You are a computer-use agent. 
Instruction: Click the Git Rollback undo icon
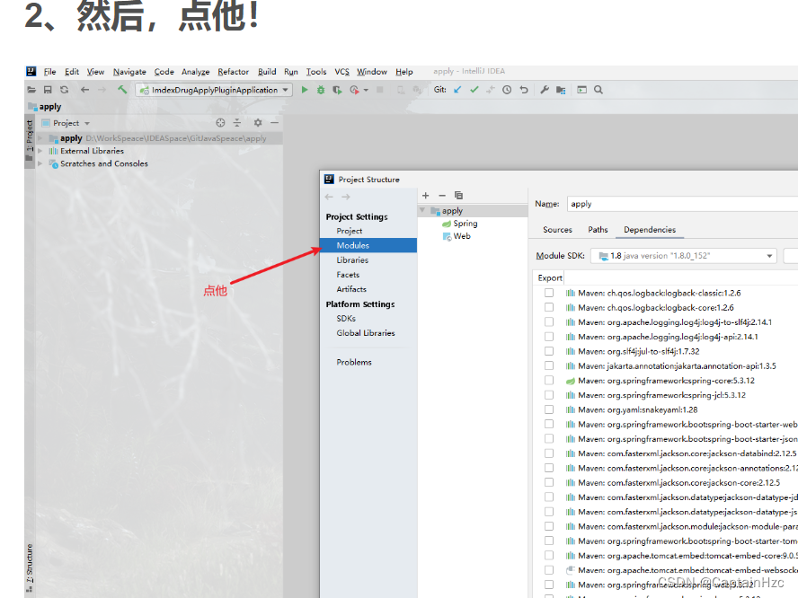[x=524, y=90]
